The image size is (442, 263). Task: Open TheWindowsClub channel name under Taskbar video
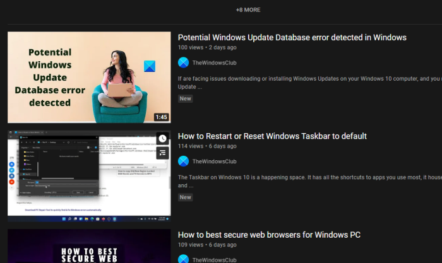(214, 161)
